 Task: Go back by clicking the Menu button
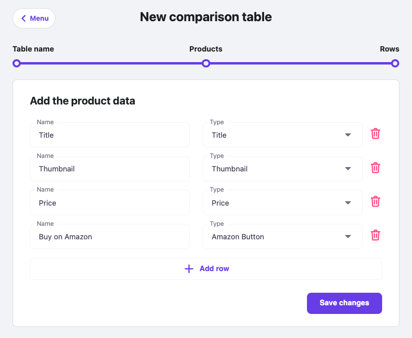coord(34,17)
